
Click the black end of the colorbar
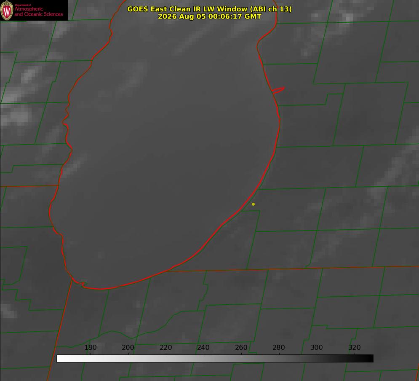[370, 359]
